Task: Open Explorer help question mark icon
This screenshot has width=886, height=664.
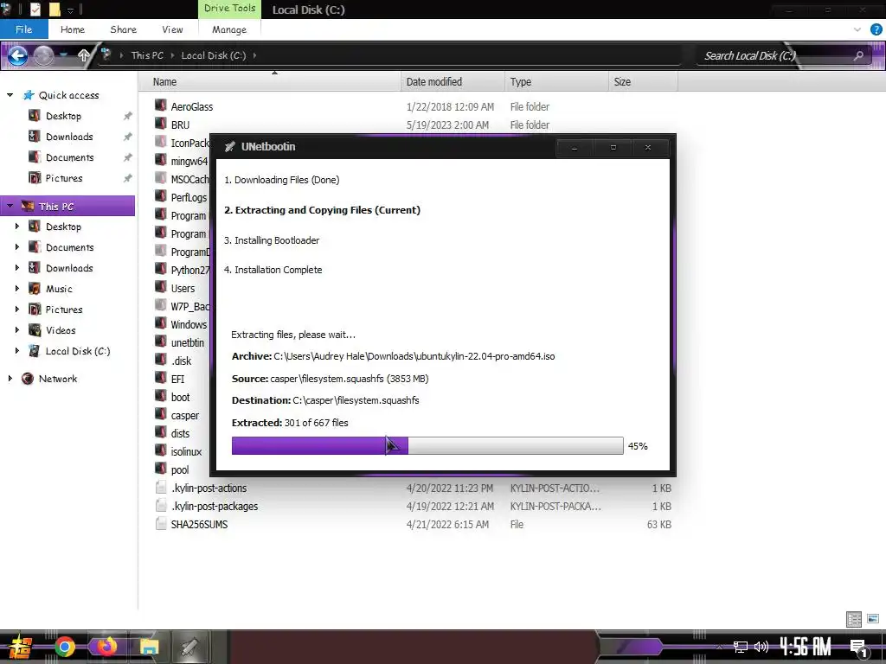Action: tap(876, 29)
